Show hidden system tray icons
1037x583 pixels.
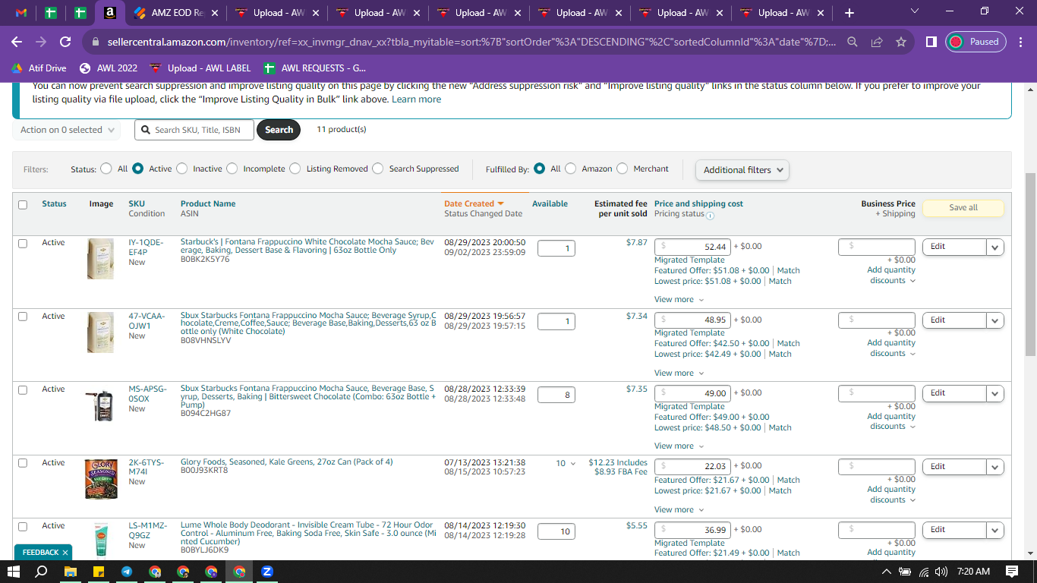(886, 572)
